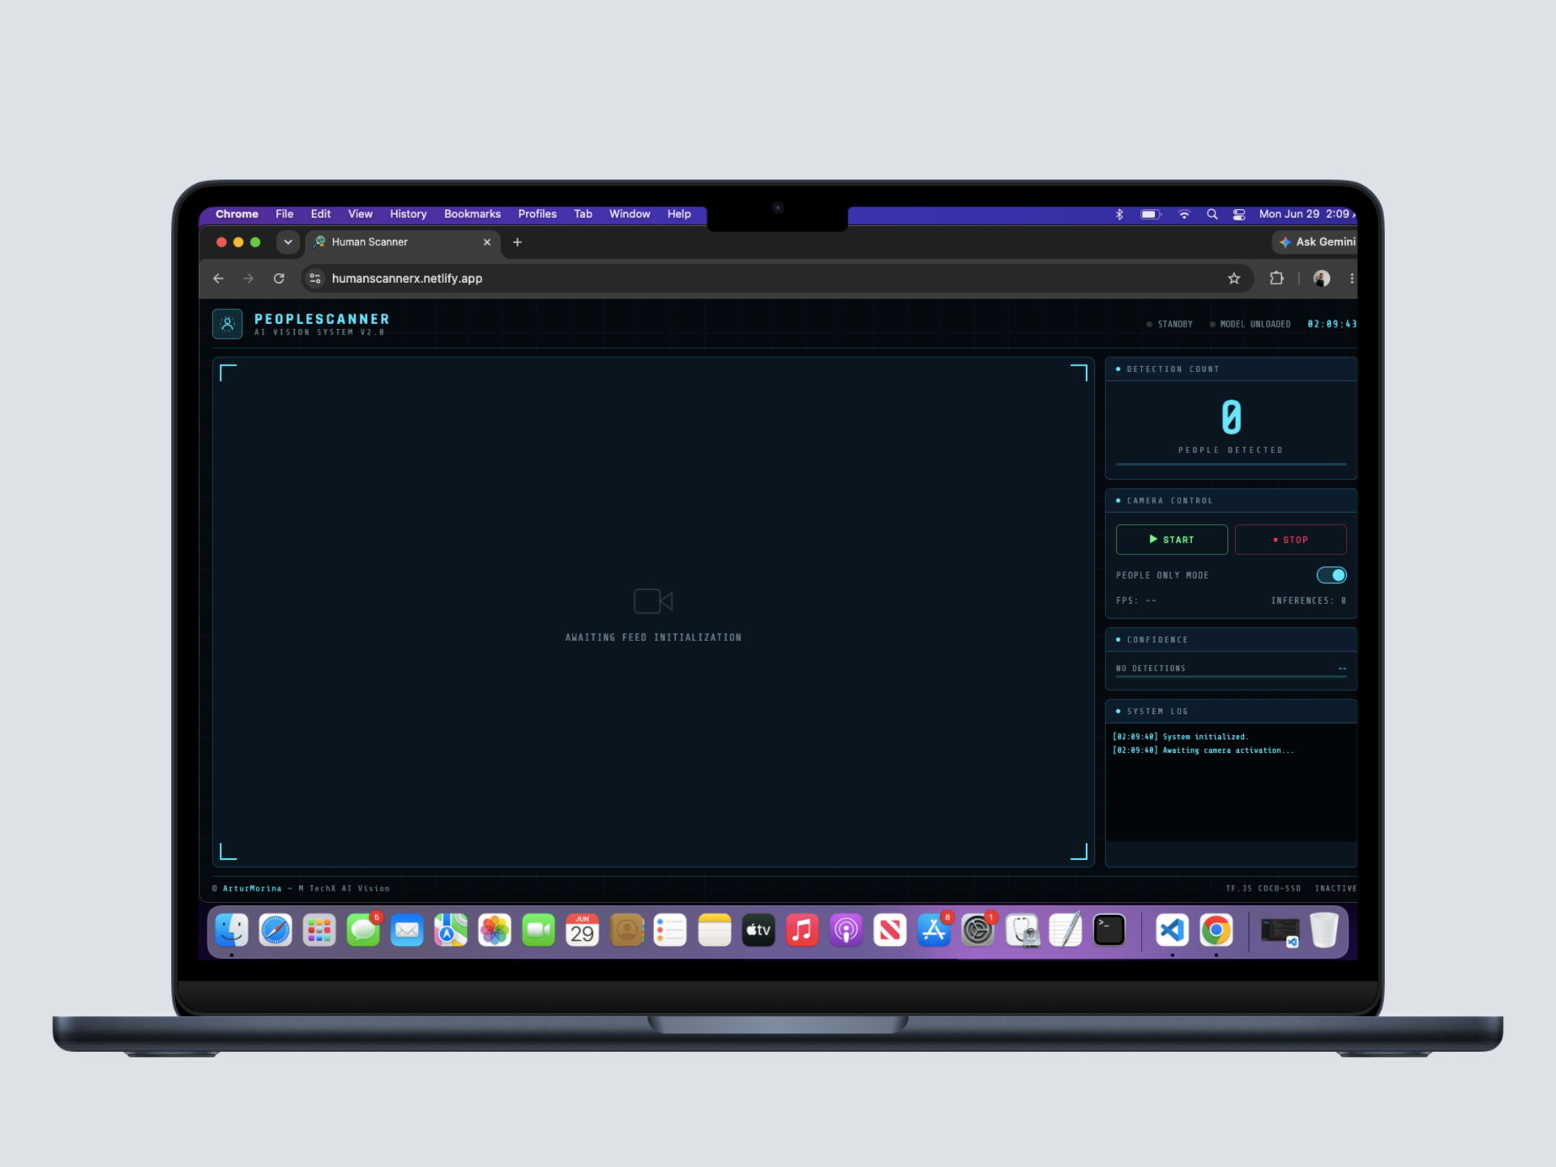1556x1167 pixels.
Task: Click the people detected progress bar
Action: coord(1231,464)
